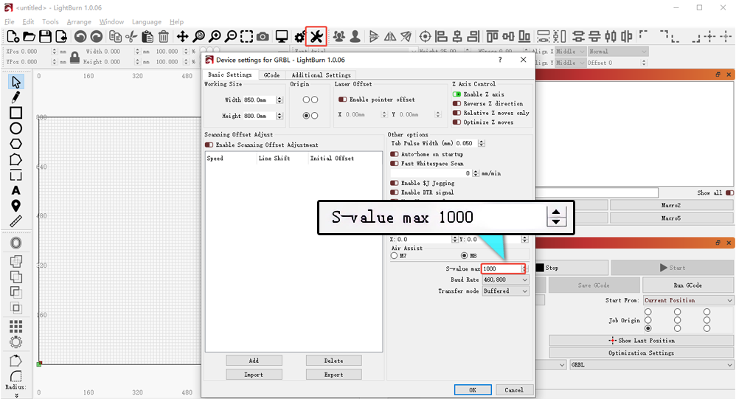Click Cancel in Device settings dialog

coord(514,390)
